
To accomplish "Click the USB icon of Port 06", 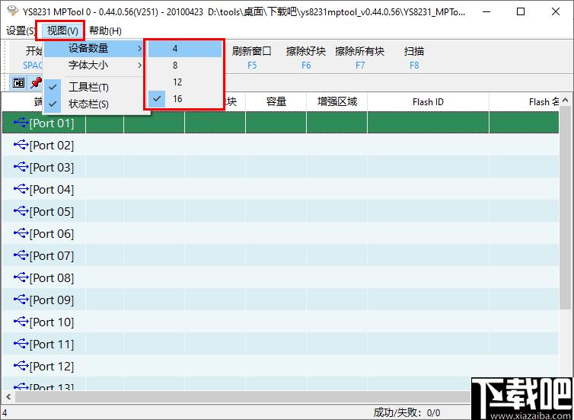I will 21,232.
